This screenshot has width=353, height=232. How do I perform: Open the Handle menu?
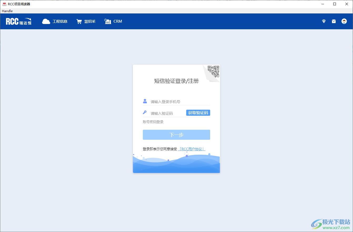click(x=7, y=11)
